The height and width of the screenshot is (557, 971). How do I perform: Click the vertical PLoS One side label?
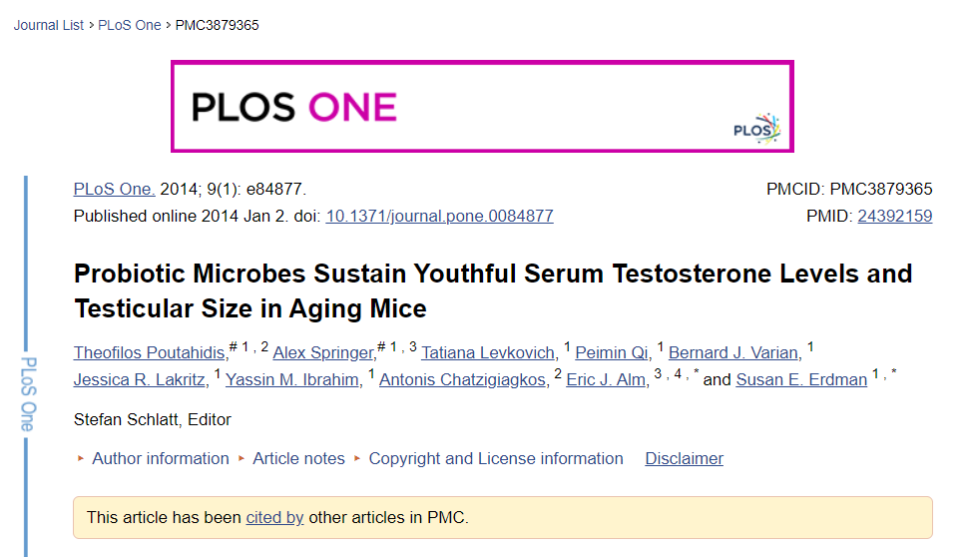click(x=28, y=393)
